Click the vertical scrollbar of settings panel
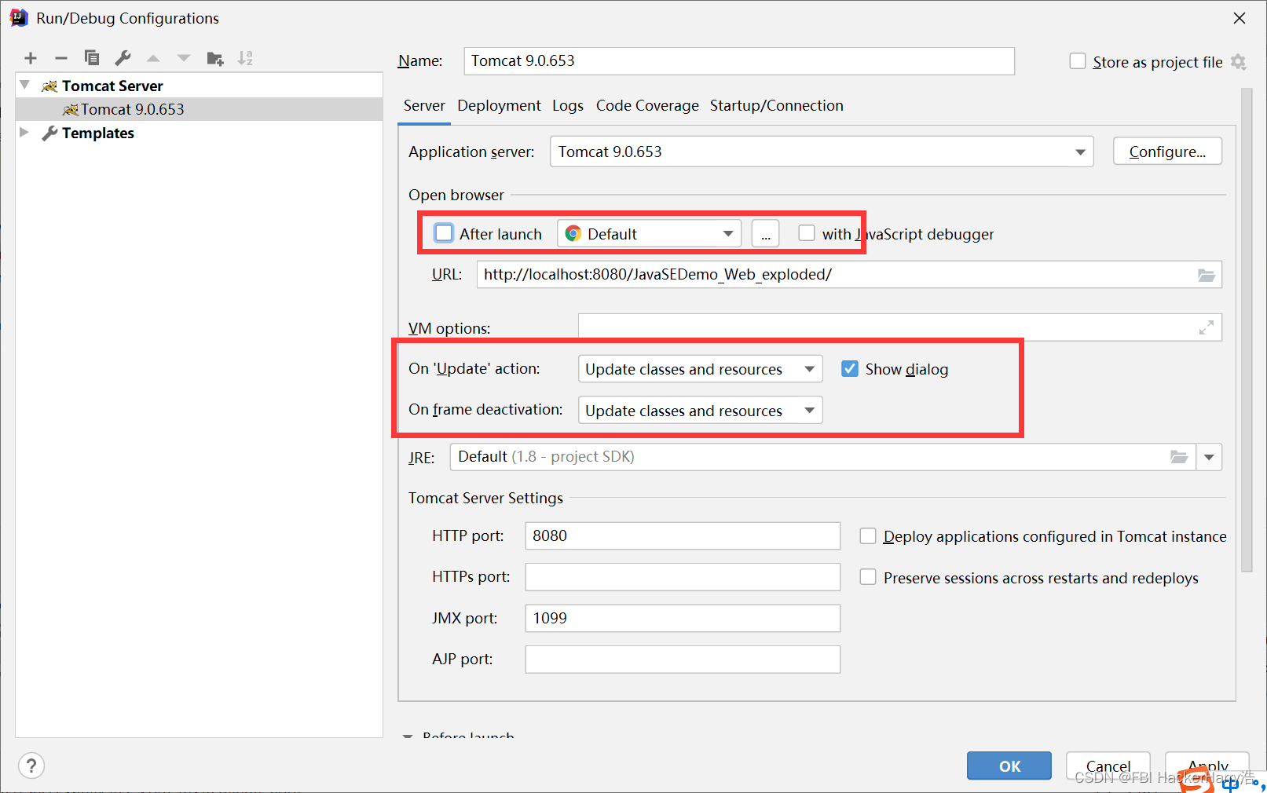The width and height of the screenshot is (1267, 793). click(x=1247, y=330)
